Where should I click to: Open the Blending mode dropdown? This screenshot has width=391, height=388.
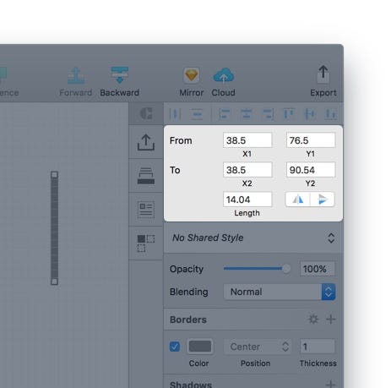click(280, 292)
